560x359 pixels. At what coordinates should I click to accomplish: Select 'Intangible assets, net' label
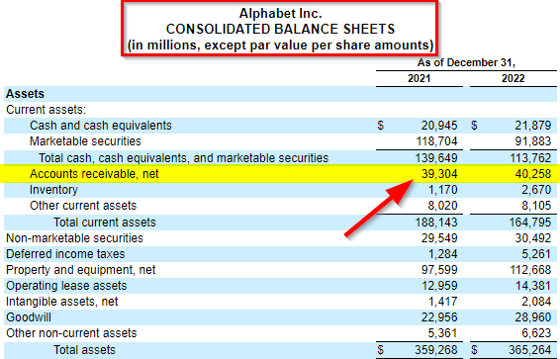[61, 302]
